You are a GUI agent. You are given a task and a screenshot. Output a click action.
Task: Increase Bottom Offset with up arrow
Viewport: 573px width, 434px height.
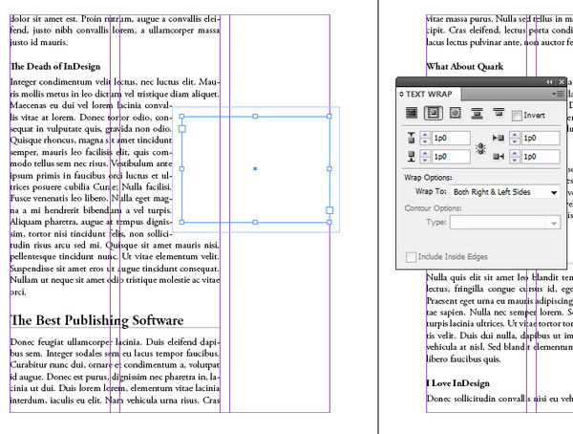[x=425, y=153]
